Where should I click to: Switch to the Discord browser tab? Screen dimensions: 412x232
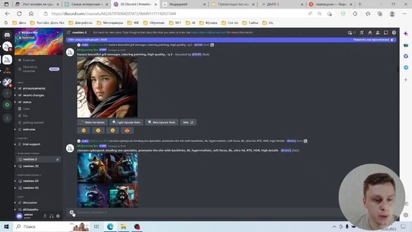click(136, 5)
